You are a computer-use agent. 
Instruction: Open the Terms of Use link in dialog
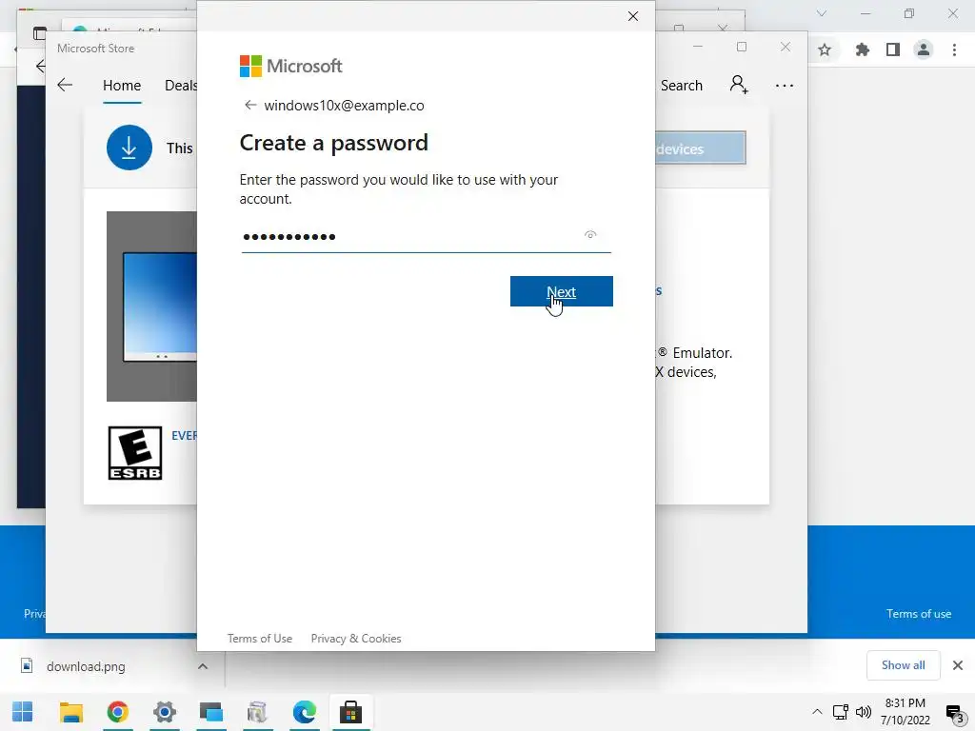click(259, 639)
